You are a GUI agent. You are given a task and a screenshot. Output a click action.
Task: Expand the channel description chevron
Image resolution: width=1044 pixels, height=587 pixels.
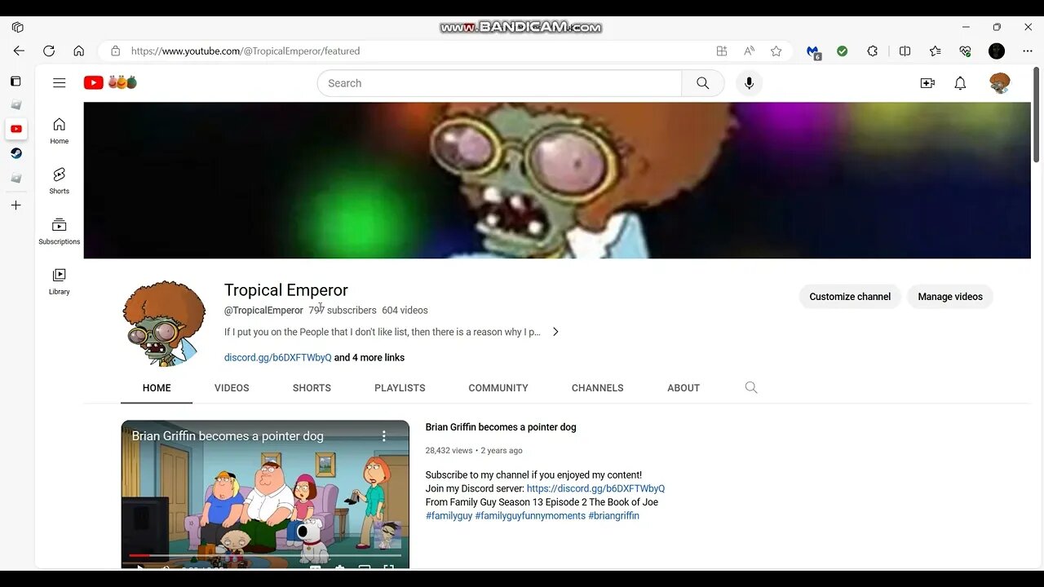(555, 332)
